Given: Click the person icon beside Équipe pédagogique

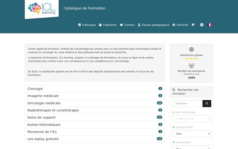Looking at the screenshot, I should [139, 25].
